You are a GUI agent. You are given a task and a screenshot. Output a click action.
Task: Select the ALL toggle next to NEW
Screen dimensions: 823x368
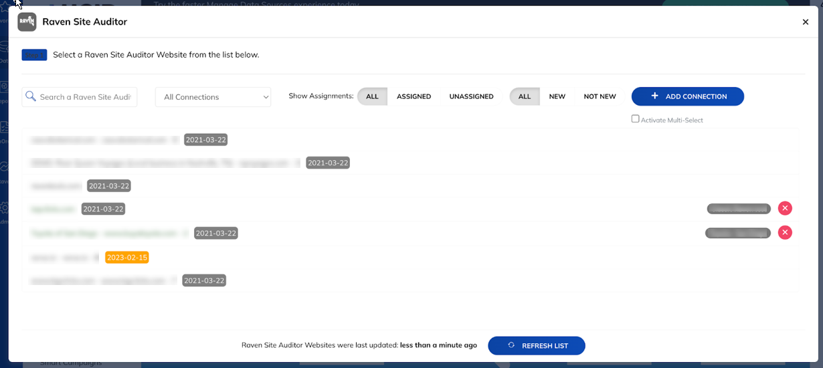tap(525, 96)
